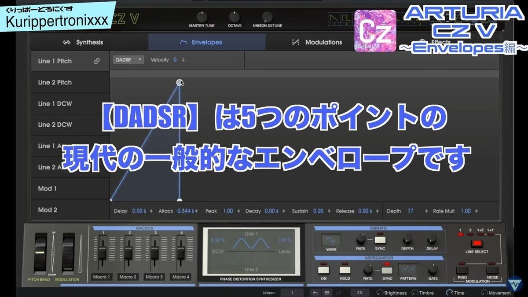
Task: Click the Time macro knob
Action: (x=449, y=293)
